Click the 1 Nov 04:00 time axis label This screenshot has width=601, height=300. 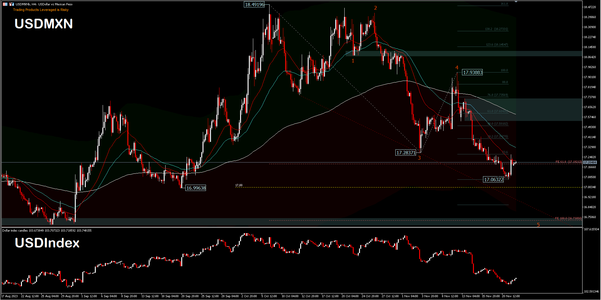tap(410, 296)
